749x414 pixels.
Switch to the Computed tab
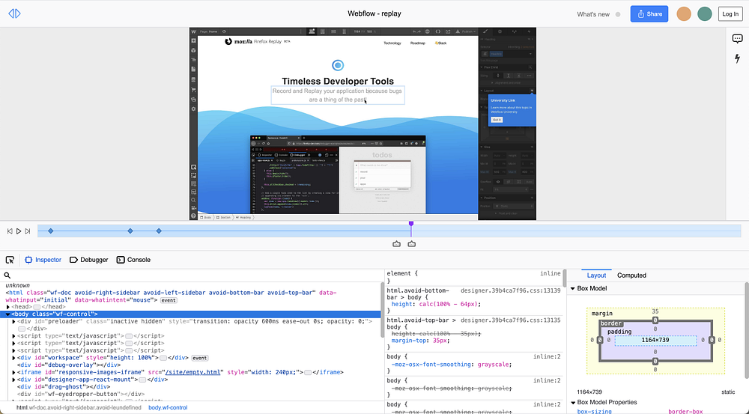[x=631, y=276]
